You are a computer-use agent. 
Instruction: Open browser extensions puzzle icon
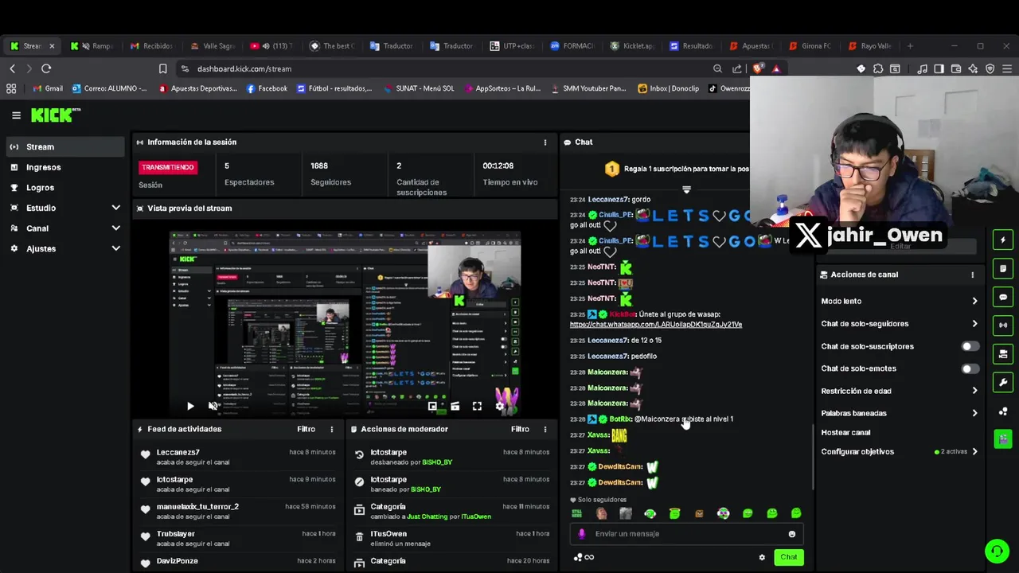(878, 68)
